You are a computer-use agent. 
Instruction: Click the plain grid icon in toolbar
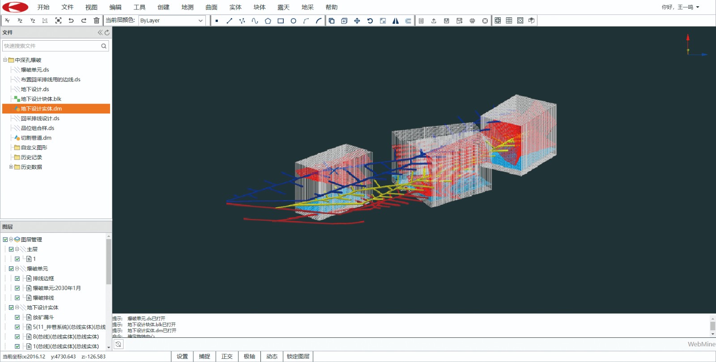click(509, 21)
